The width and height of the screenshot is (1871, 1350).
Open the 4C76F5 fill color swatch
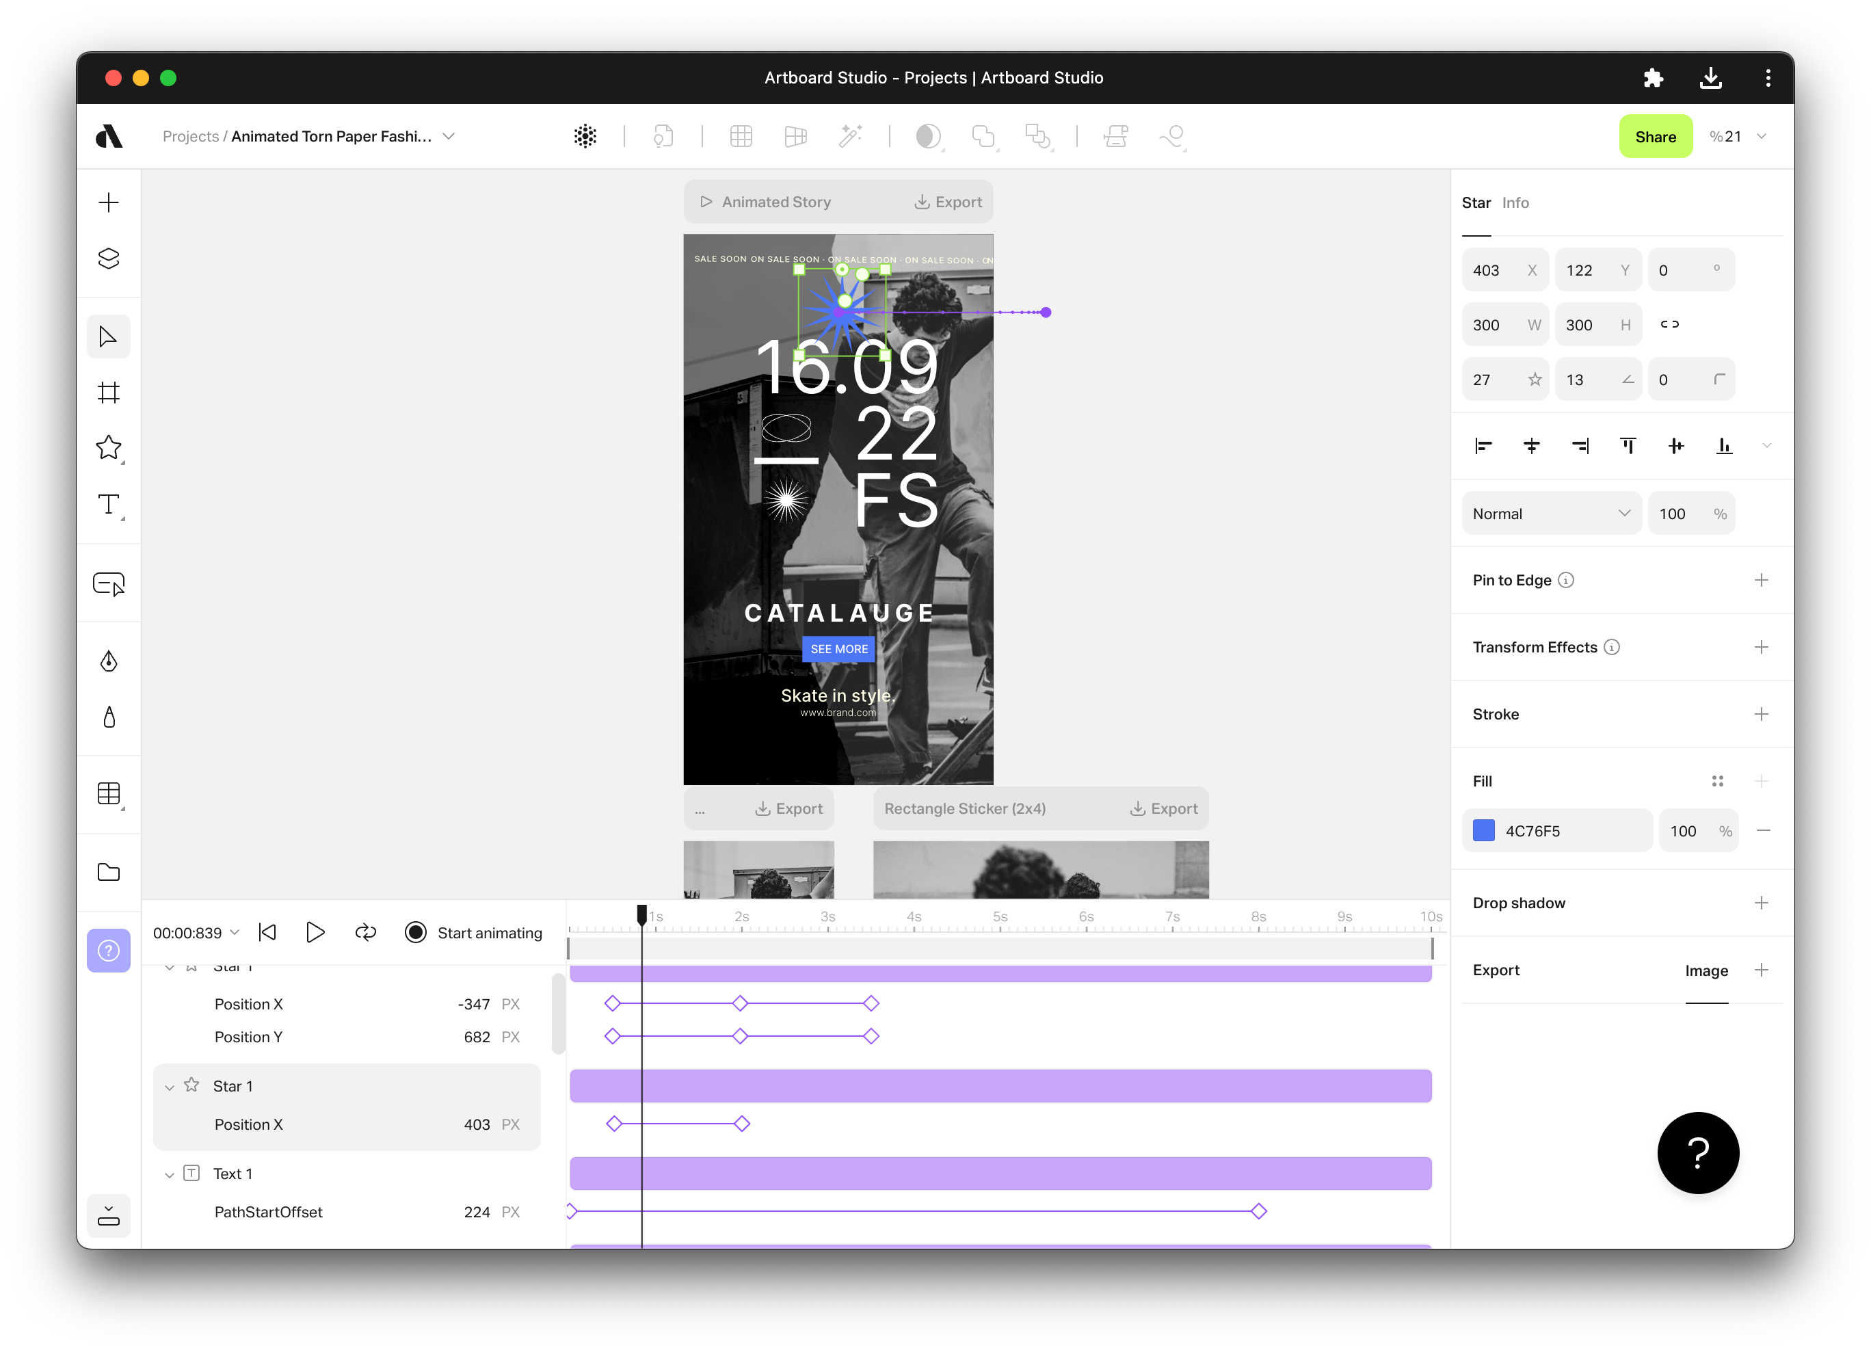[x=1483, y=831]
